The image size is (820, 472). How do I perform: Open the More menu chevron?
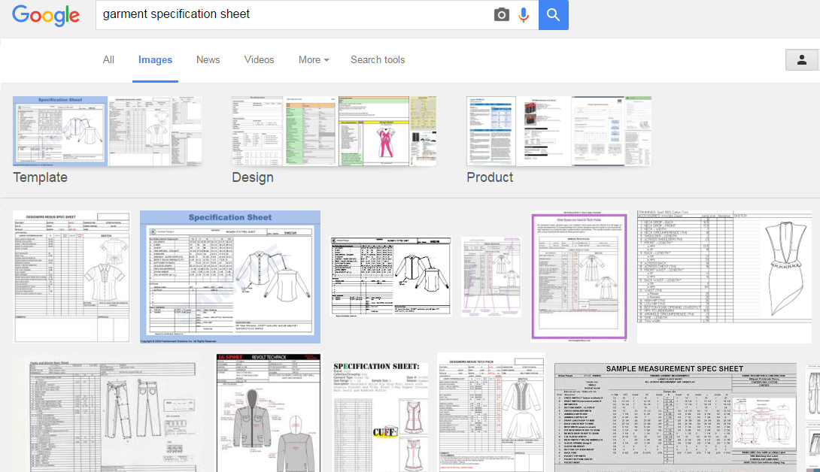[x=326, y=60]
